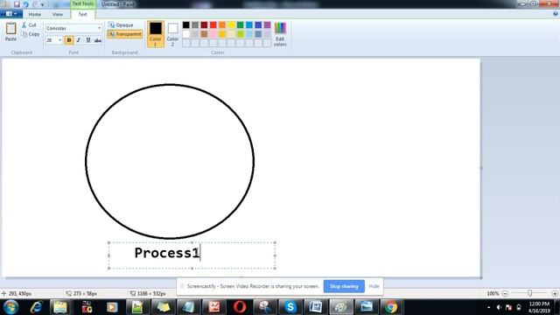The image size is (560, 315).
Task: Cut the selected text
Action: [x=29, y=25]
